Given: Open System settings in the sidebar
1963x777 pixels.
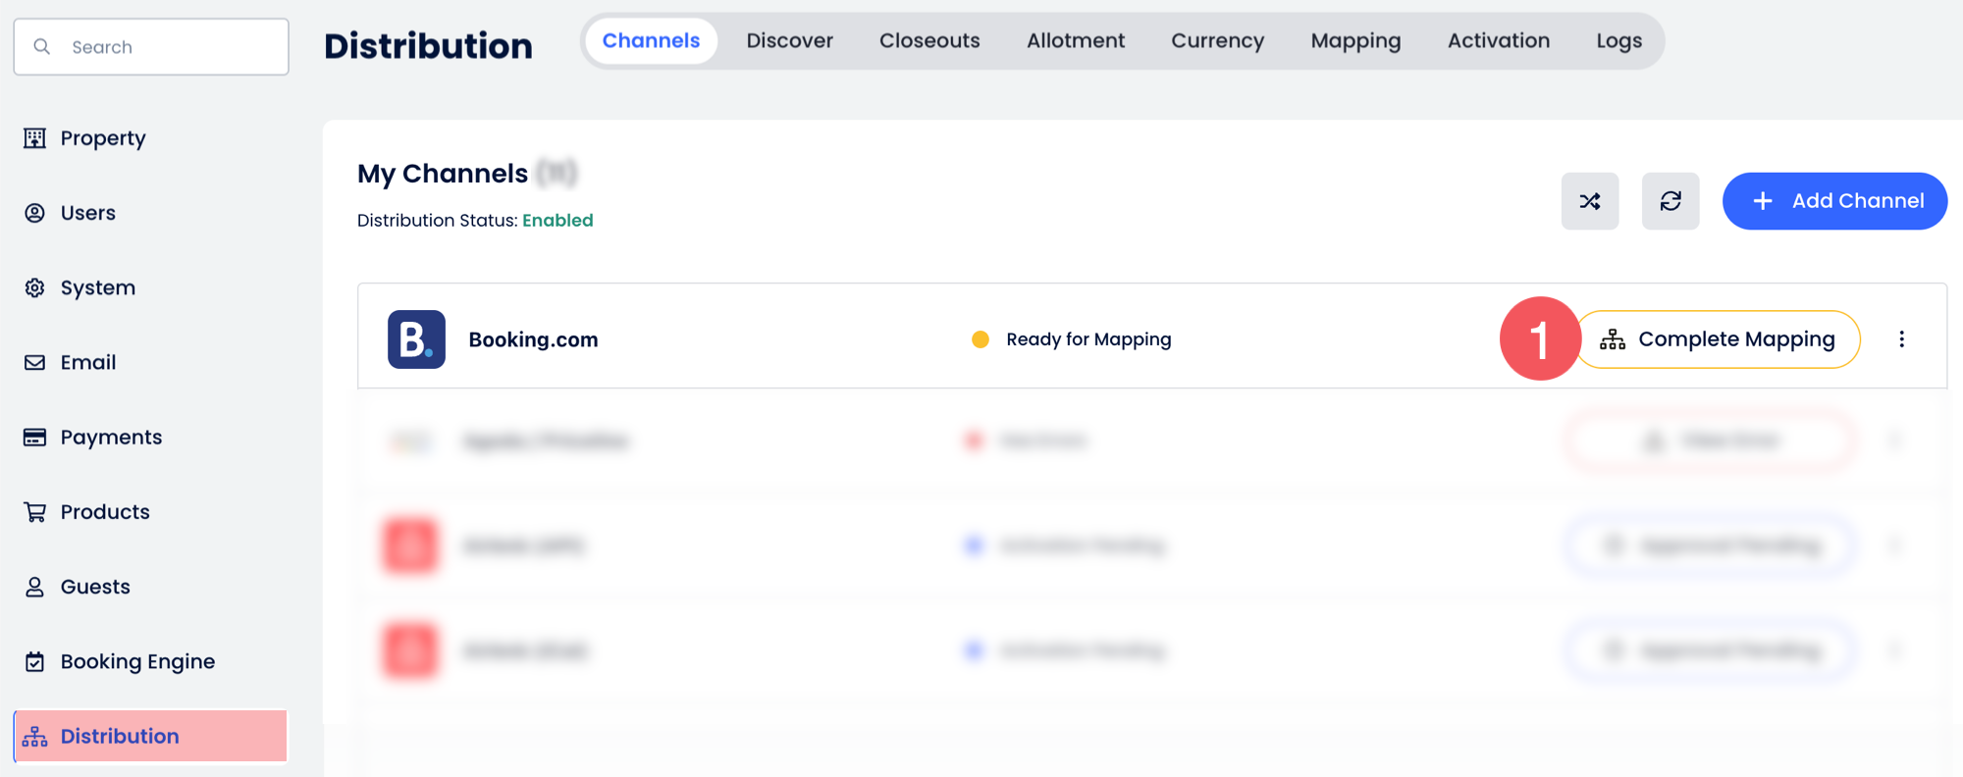Looking at the screenshot, I should point(97,287).
